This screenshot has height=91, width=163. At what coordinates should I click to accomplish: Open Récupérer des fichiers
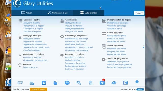click(116, 52)
